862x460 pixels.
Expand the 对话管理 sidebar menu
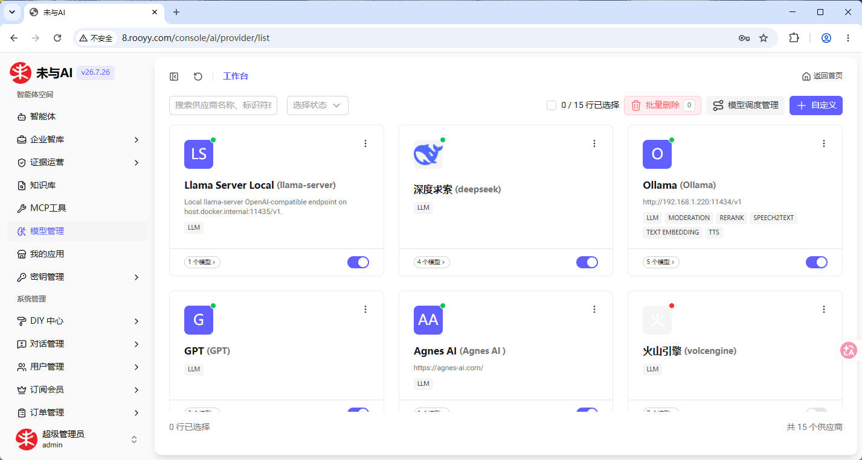(77, 344)
